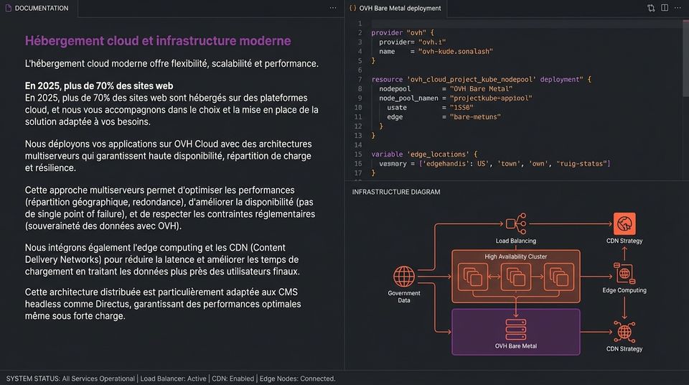The width and height of the screenshot is (689, 385).
Task: Open the source control compare icon
Action: coord(651,8)
